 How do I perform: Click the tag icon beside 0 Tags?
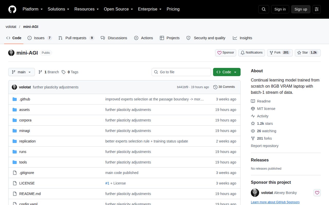[x=63, y=72]
